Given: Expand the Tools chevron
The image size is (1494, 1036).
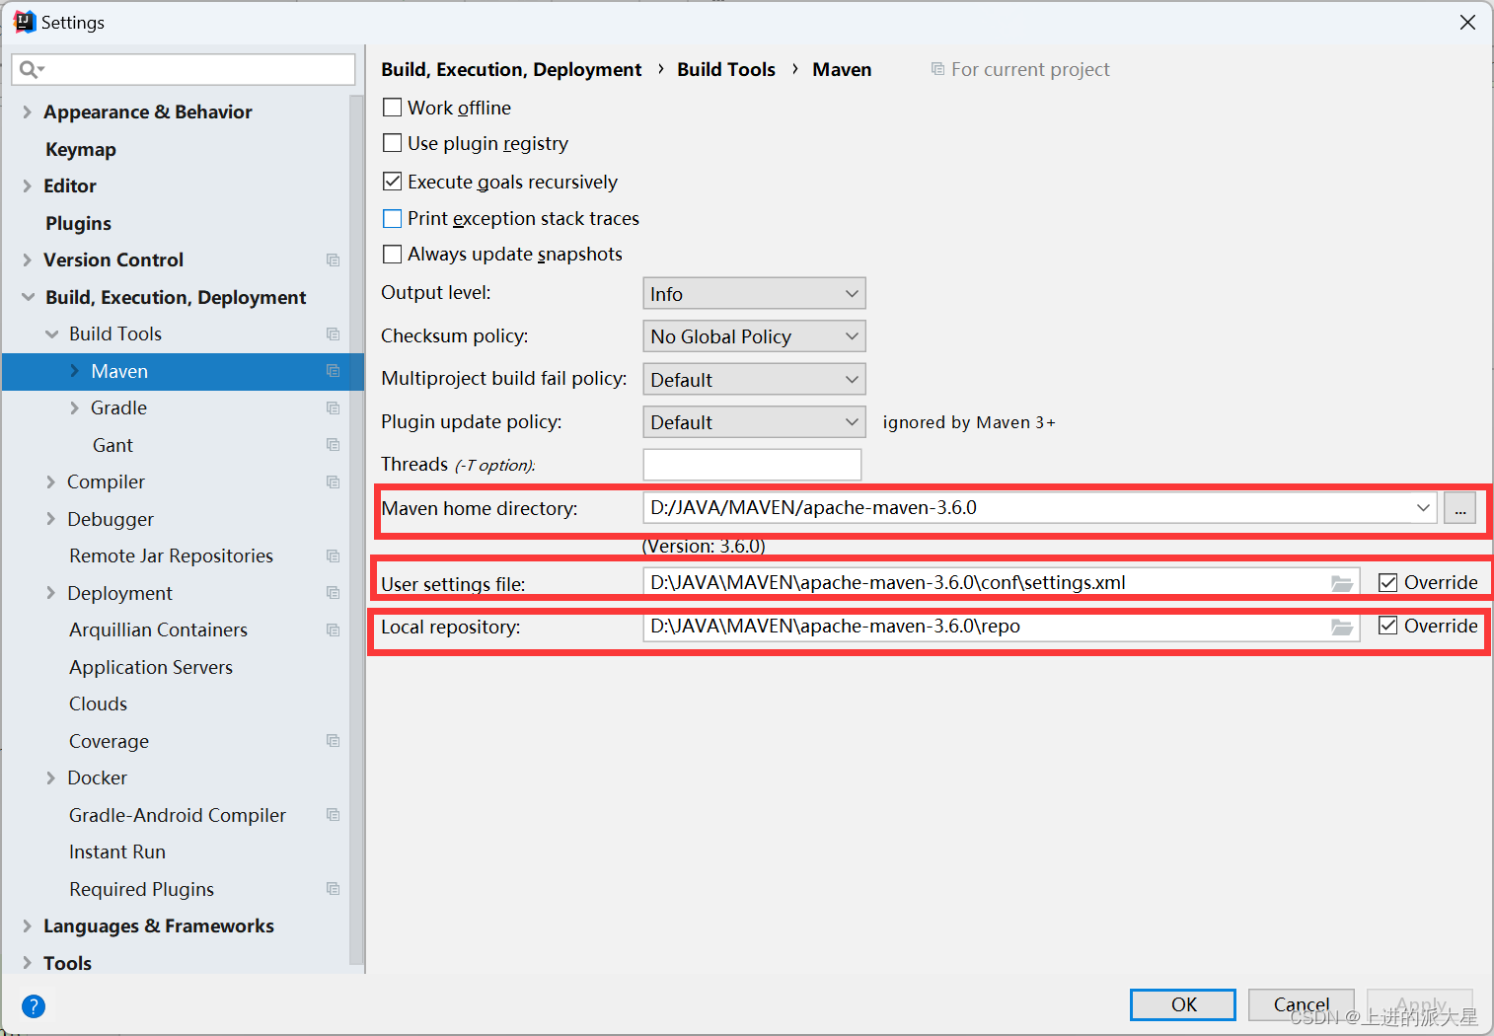Looking at the screenshot, I should [x=27, y=963].
